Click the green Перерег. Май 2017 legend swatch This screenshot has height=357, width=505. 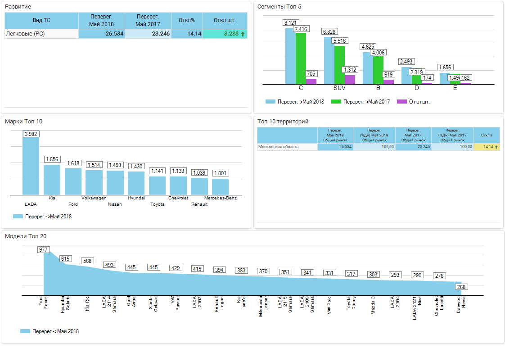click(x=336, y=102)
